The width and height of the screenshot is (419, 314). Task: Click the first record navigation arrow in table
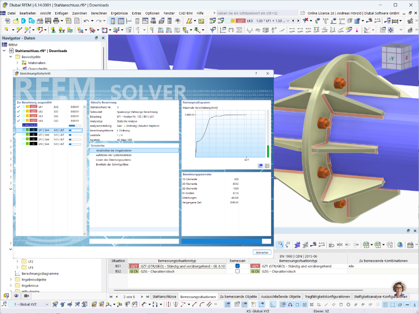tap(111, 297)
